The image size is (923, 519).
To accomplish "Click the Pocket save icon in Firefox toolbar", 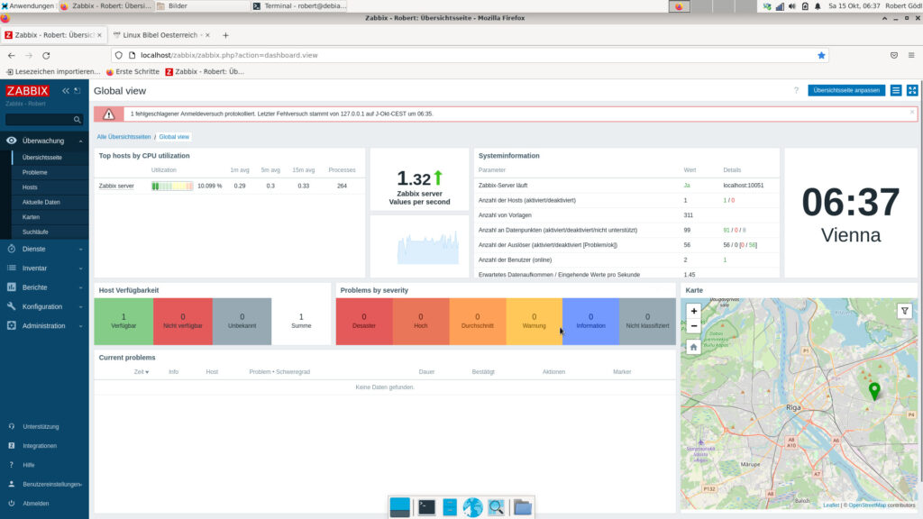I will [x=893, y=55].
